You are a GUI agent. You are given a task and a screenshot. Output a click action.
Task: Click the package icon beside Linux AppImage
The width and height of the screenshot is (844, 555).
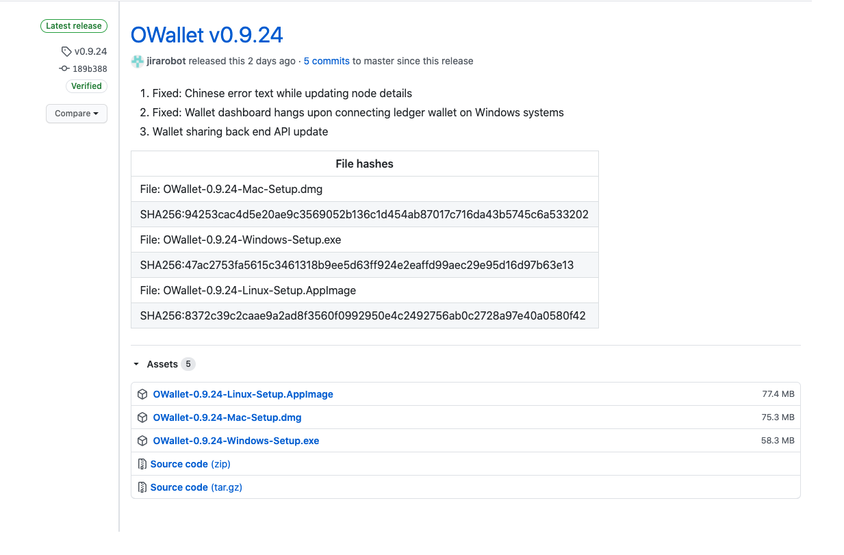point(142,394)
